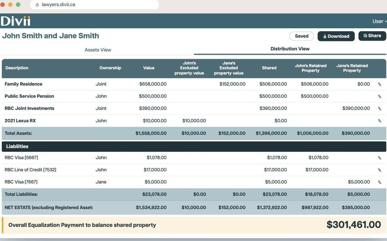Viewport: 387px width, 241px height.
Task: Switch to the Assets View tab
Action: point(98,50)
